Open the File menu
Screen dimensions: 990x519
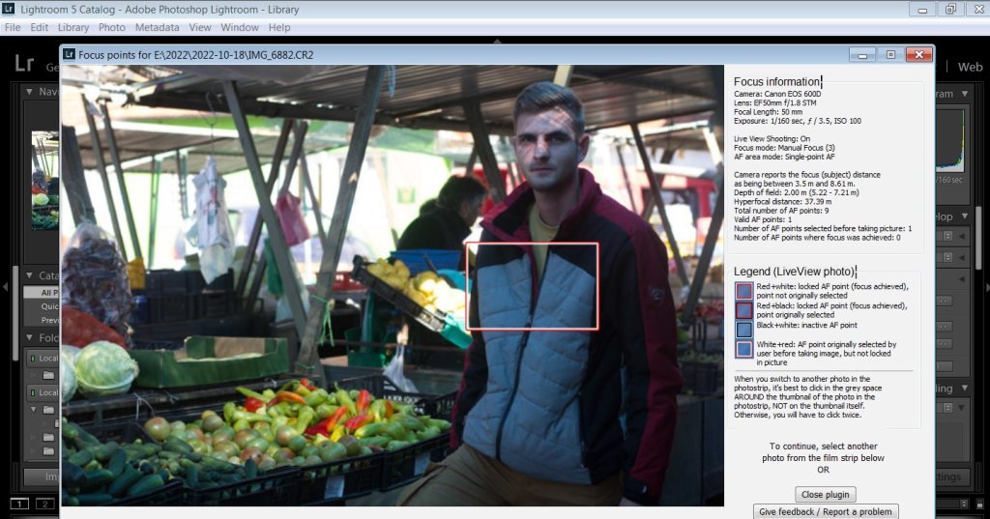click(x=12, y=27)
